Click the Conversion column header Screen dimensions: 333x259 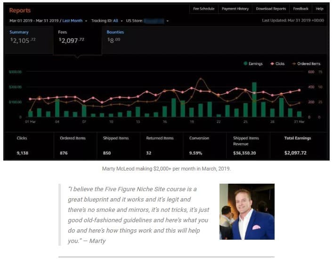coord(199,138)
